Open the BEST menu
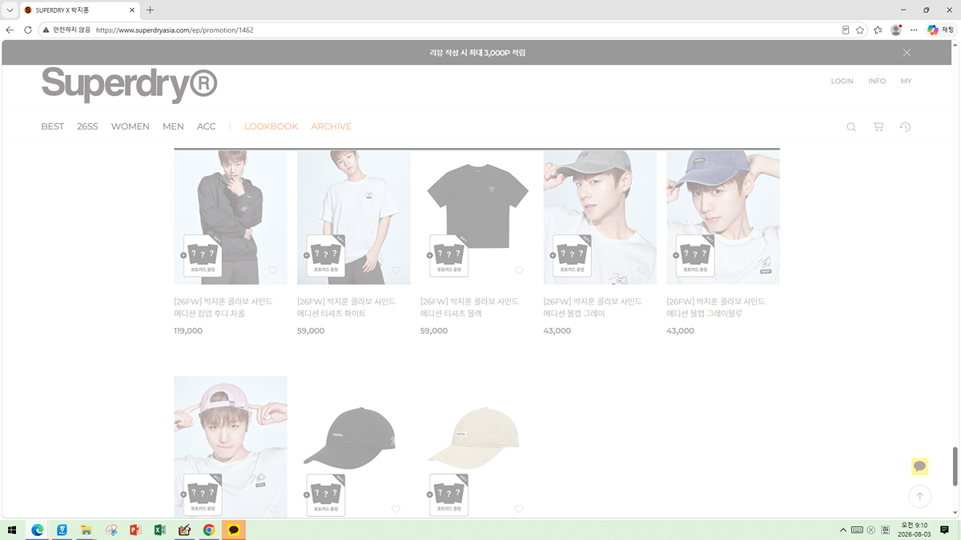 tap(52, 126)
